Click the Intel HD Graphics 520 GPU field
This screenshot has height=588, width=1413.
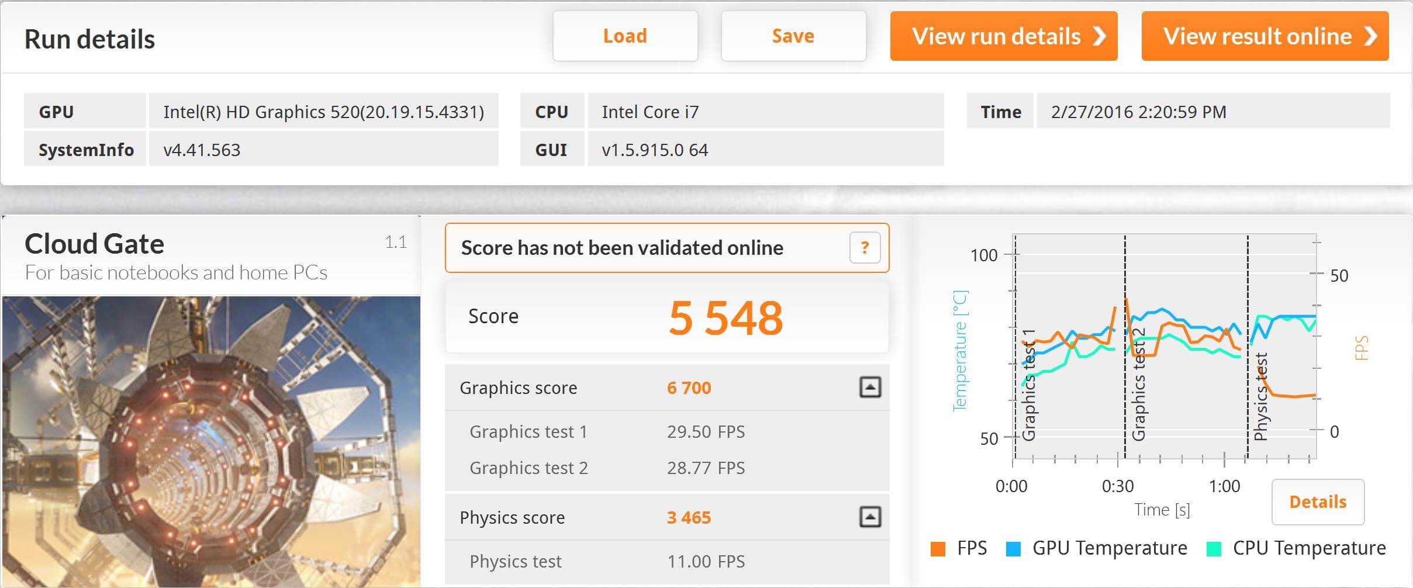323,111
